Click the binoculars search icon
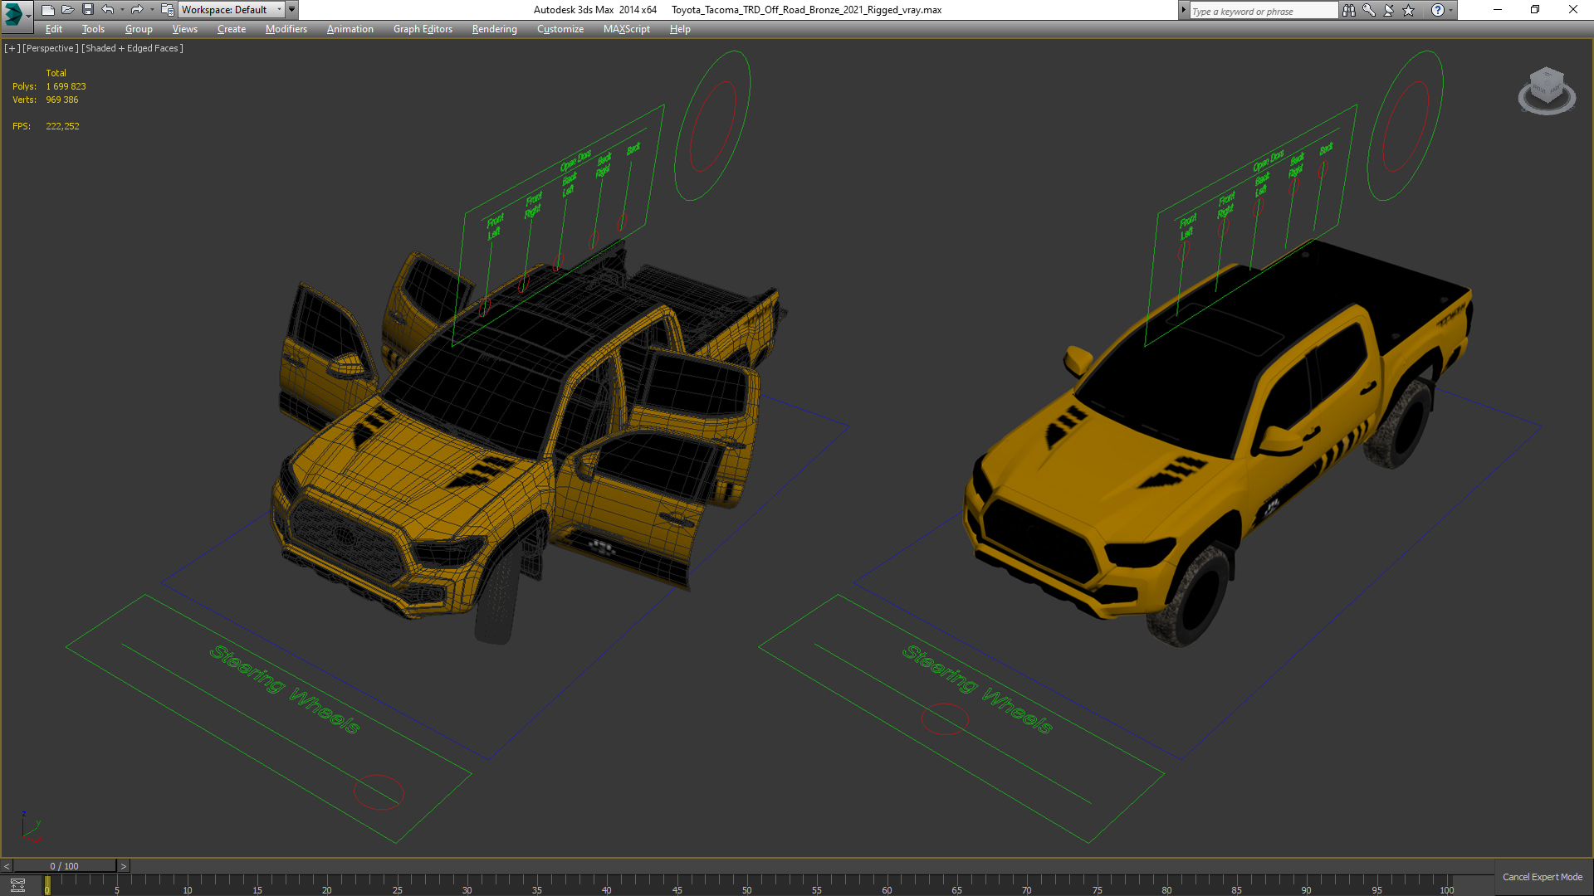This screenshot has width=1594, height=896. [x=1348, y=10]
